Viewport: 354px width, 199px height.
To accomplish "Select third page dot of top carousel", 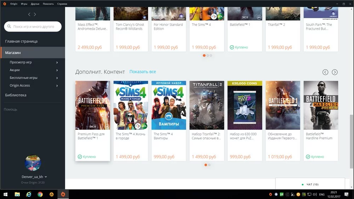I will [x=211, y=55].
